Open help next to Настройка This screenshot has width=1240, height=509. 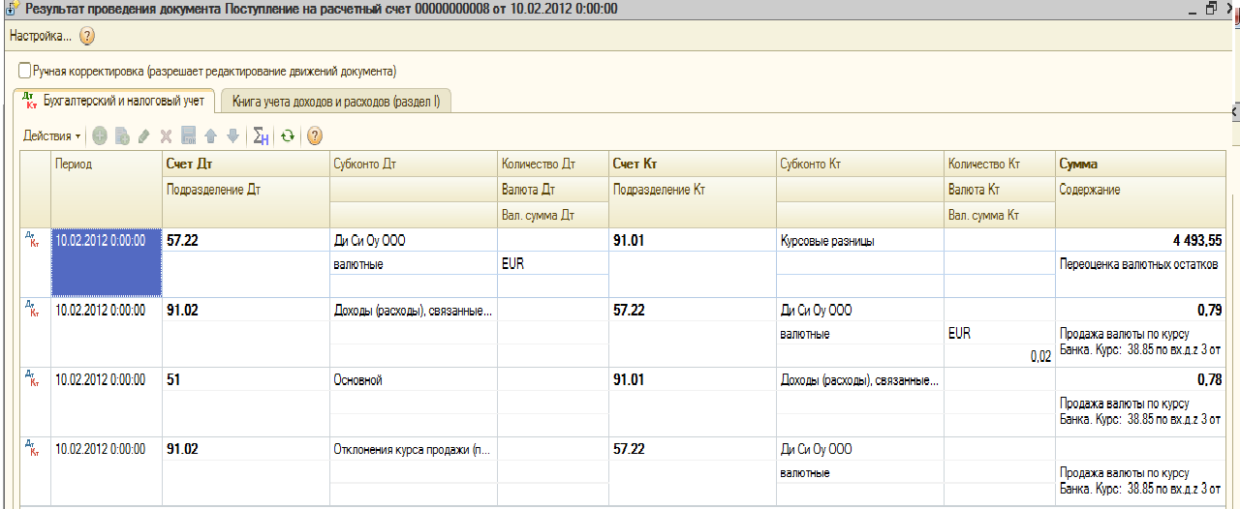(87, 37)
